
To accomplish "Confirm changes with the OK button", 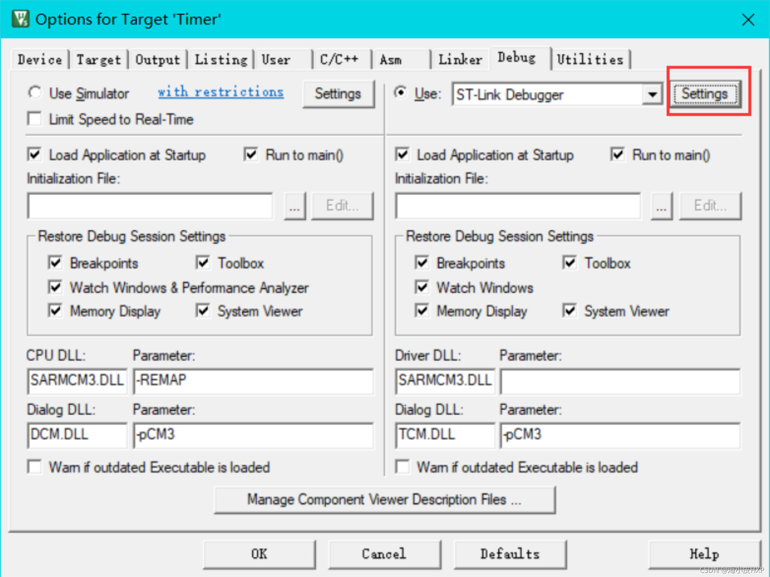I will click(x=259, y=554).
